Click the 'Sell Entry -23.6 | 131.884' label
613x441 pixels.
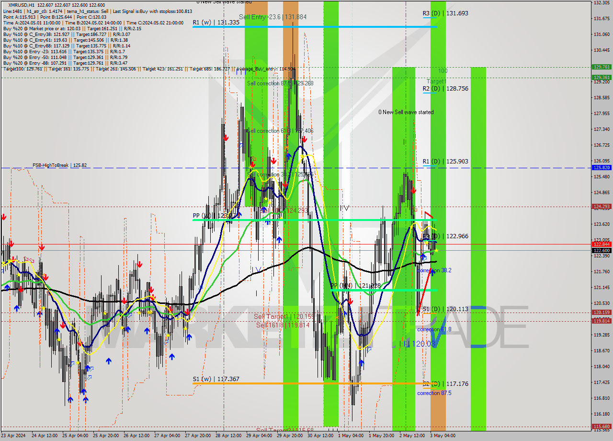pyautogui.click(x=272, y=17)
